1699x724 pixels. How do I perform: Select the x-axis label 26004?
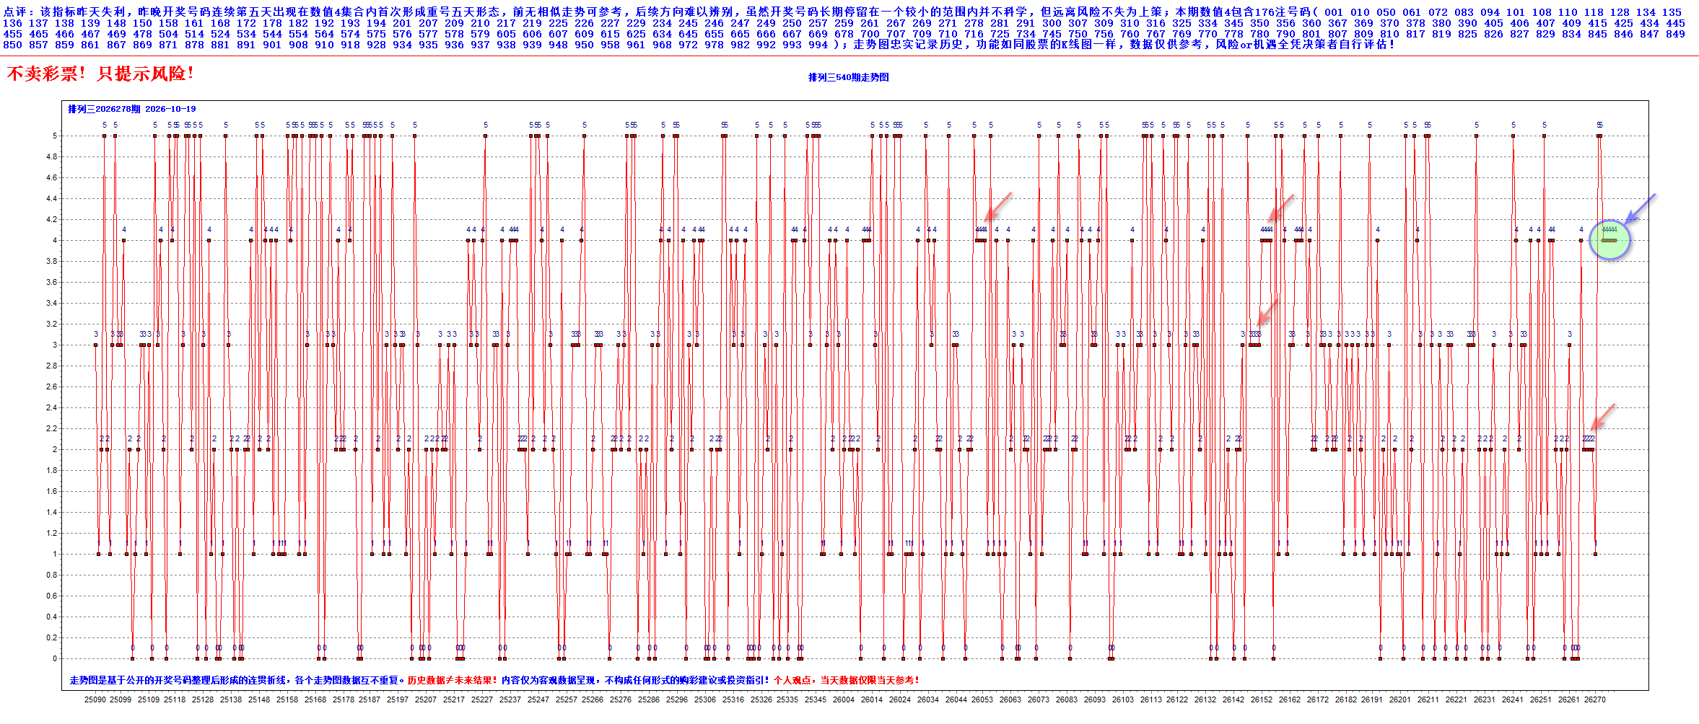tap(843, 699)
